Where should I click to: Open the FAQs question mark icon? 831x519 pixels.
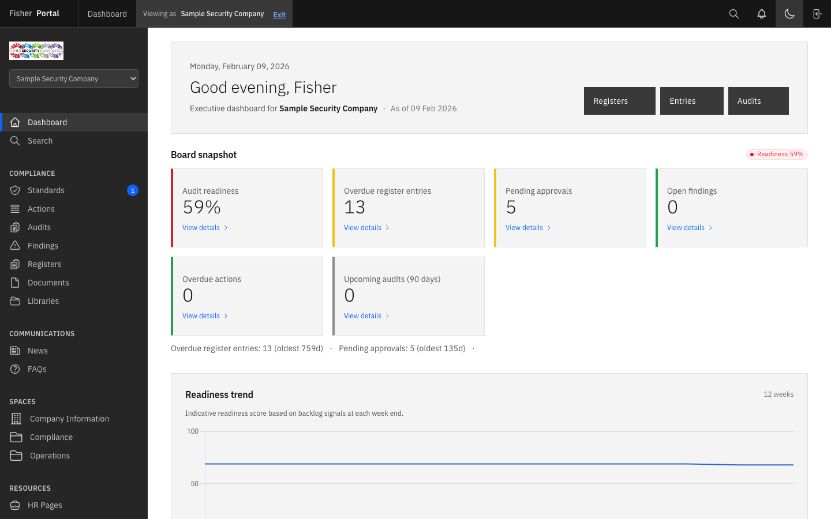point(14,368)
